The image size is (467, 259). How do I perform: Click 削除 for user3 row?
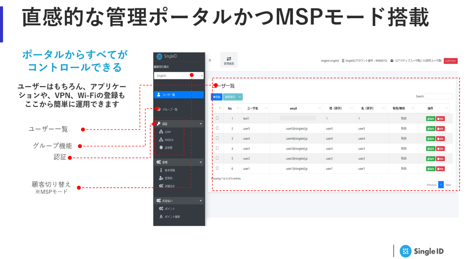pyautogui.click(x=440, y=148)
